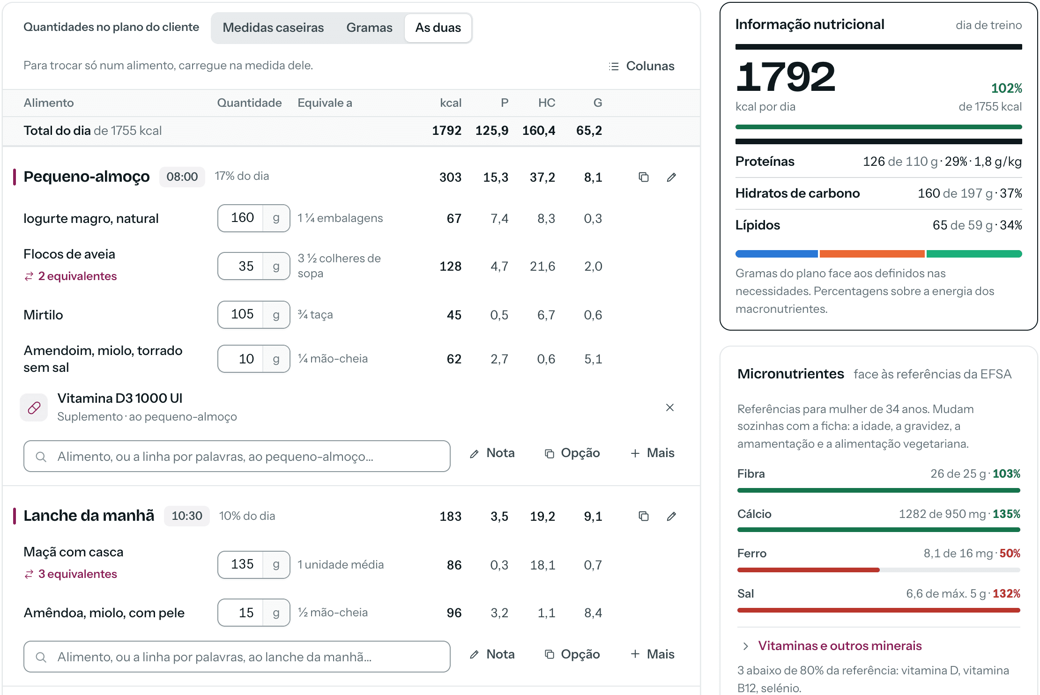Copy the Lanche da manhã meal
The height and width of the screenshot is (695, 1040).
(644, 516)
